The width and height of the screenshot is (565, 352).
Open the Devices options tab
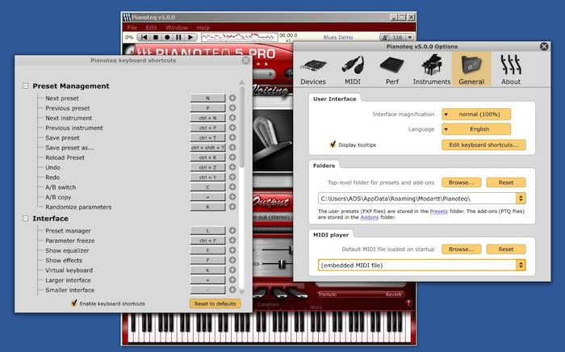point(313,69)
